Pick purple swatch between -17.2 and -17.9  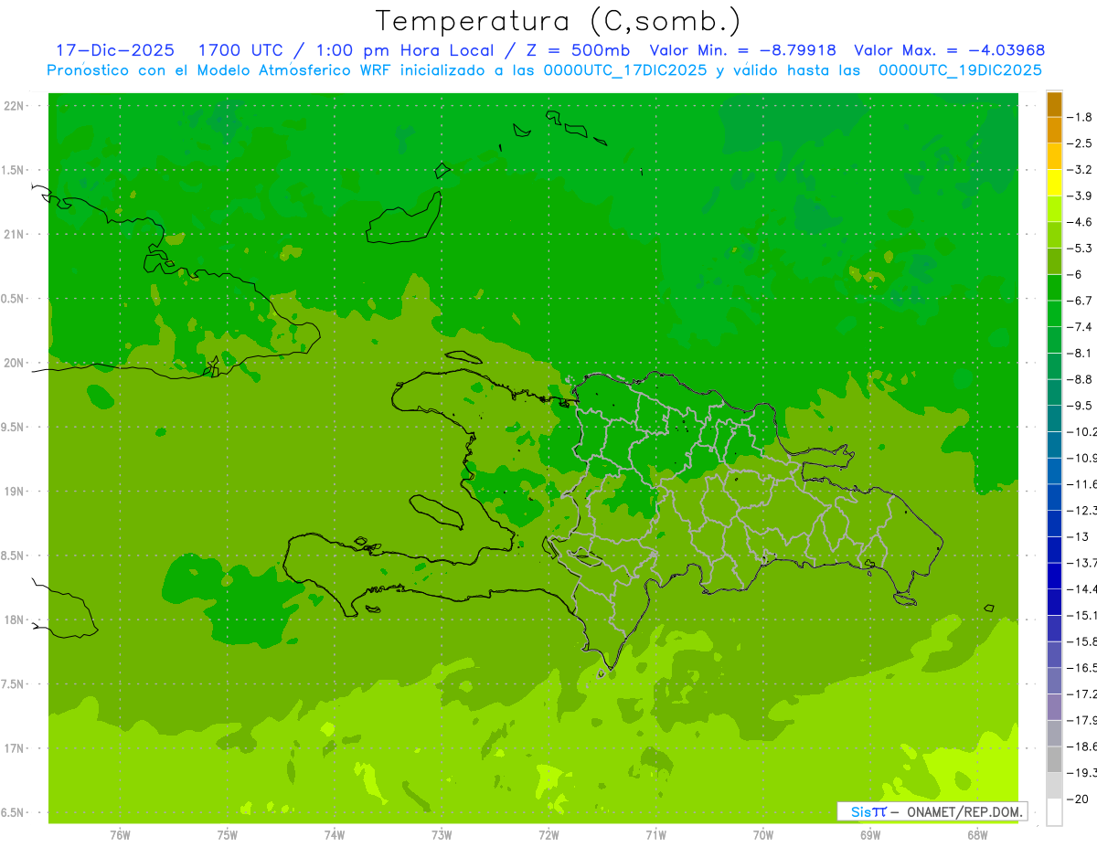[x=1054, y=707]
